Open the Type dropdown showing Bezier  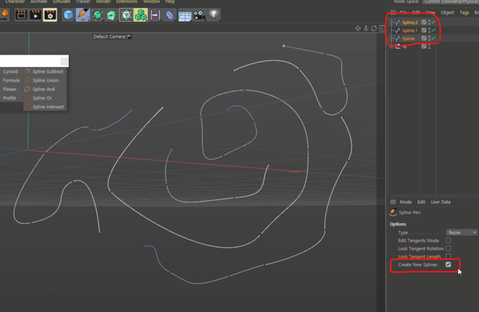[x=462, y=232]
